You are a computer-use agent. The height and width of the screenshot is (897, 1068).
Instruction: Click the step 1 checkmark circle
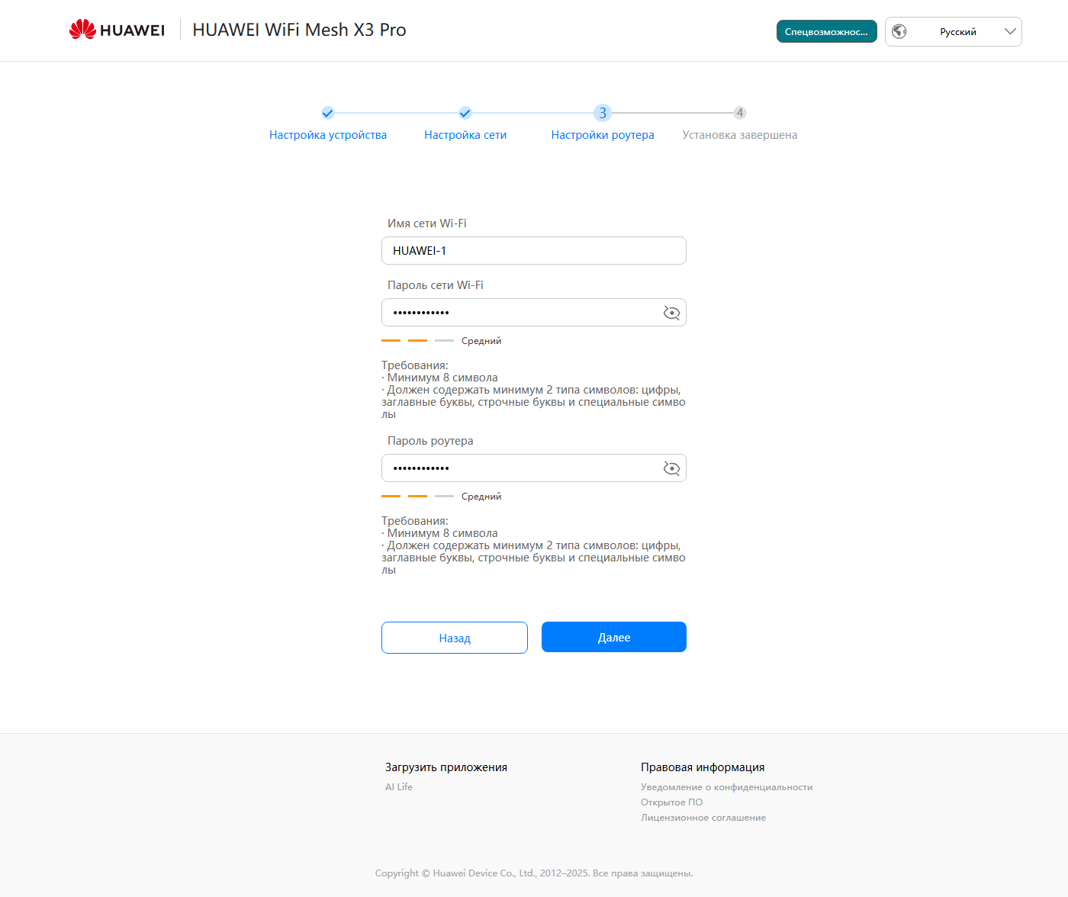(x=328, y=113)
